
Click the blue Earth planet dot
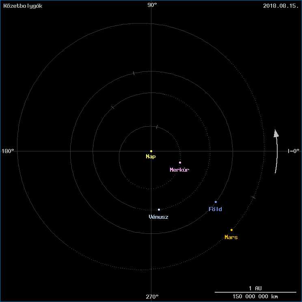point(216,202)
